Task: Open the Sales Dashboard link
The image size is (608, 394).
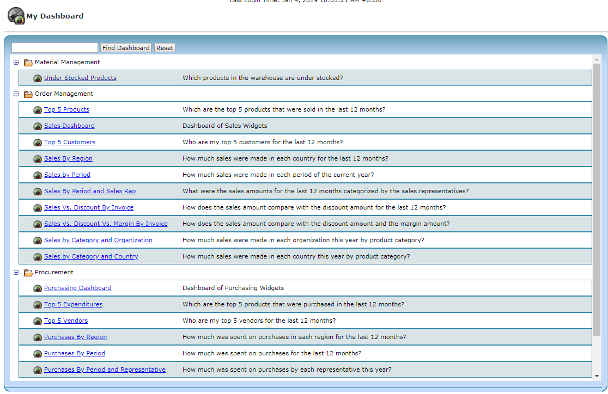Action: [69, 126]
